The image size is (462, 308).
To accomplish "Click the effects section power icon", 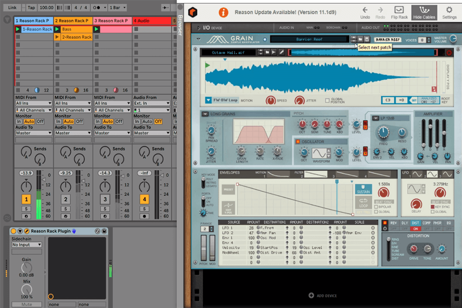I will [385, 229].
